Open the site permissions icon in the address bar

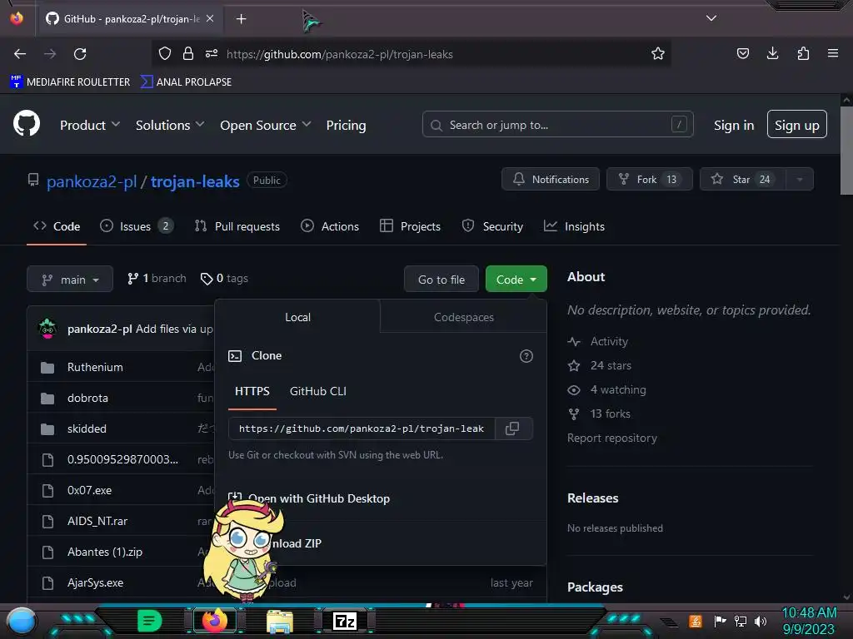coord(212,53)
